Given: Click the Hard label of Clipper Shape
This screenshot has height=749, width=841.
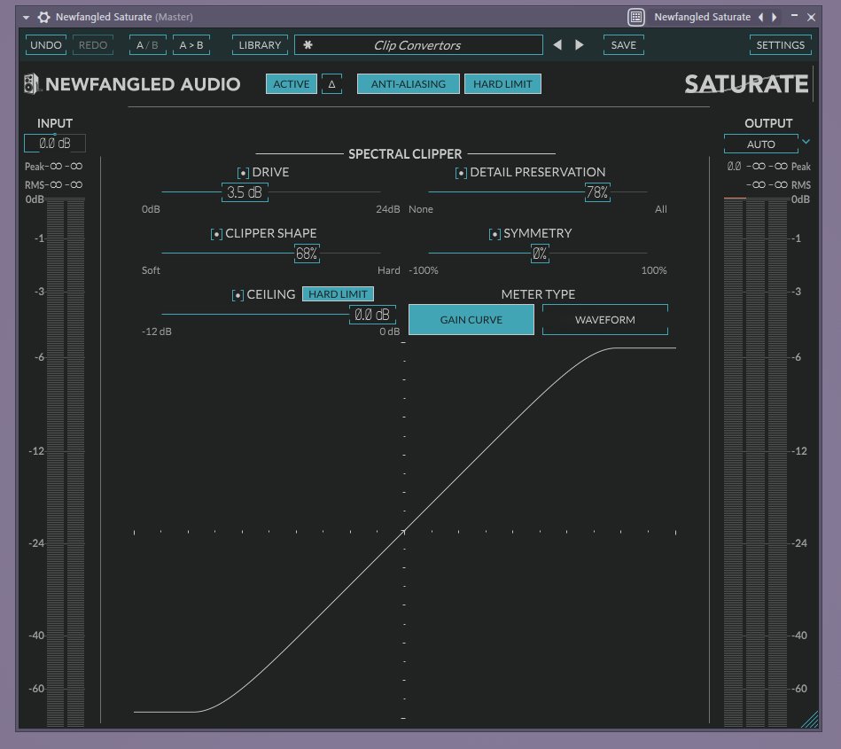Looking at the screenshot, I should coord(389,270).
